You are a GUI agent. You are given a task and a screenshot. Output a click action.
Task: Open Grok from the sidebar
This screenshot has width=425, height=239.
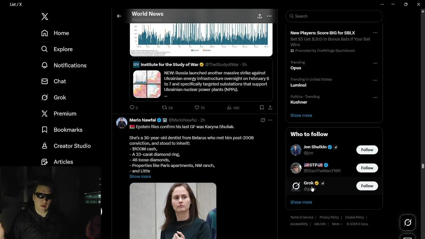[53, 98]
